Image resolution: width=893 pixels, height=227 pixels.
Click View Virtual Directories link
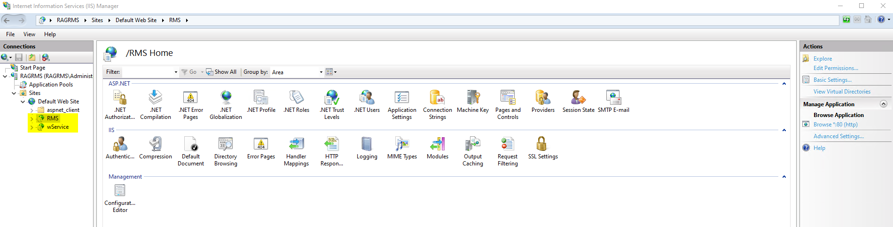842,92
